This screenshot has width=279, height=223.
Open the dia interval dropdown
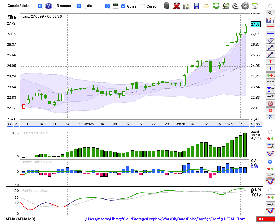point(97,6)
